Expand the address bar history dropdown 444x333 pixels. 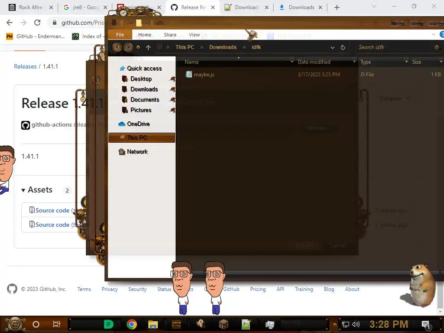point(333,48)
